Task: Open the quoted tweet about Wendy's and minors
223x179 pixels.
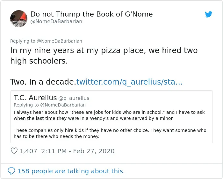Action: click(x=111, y=117)
